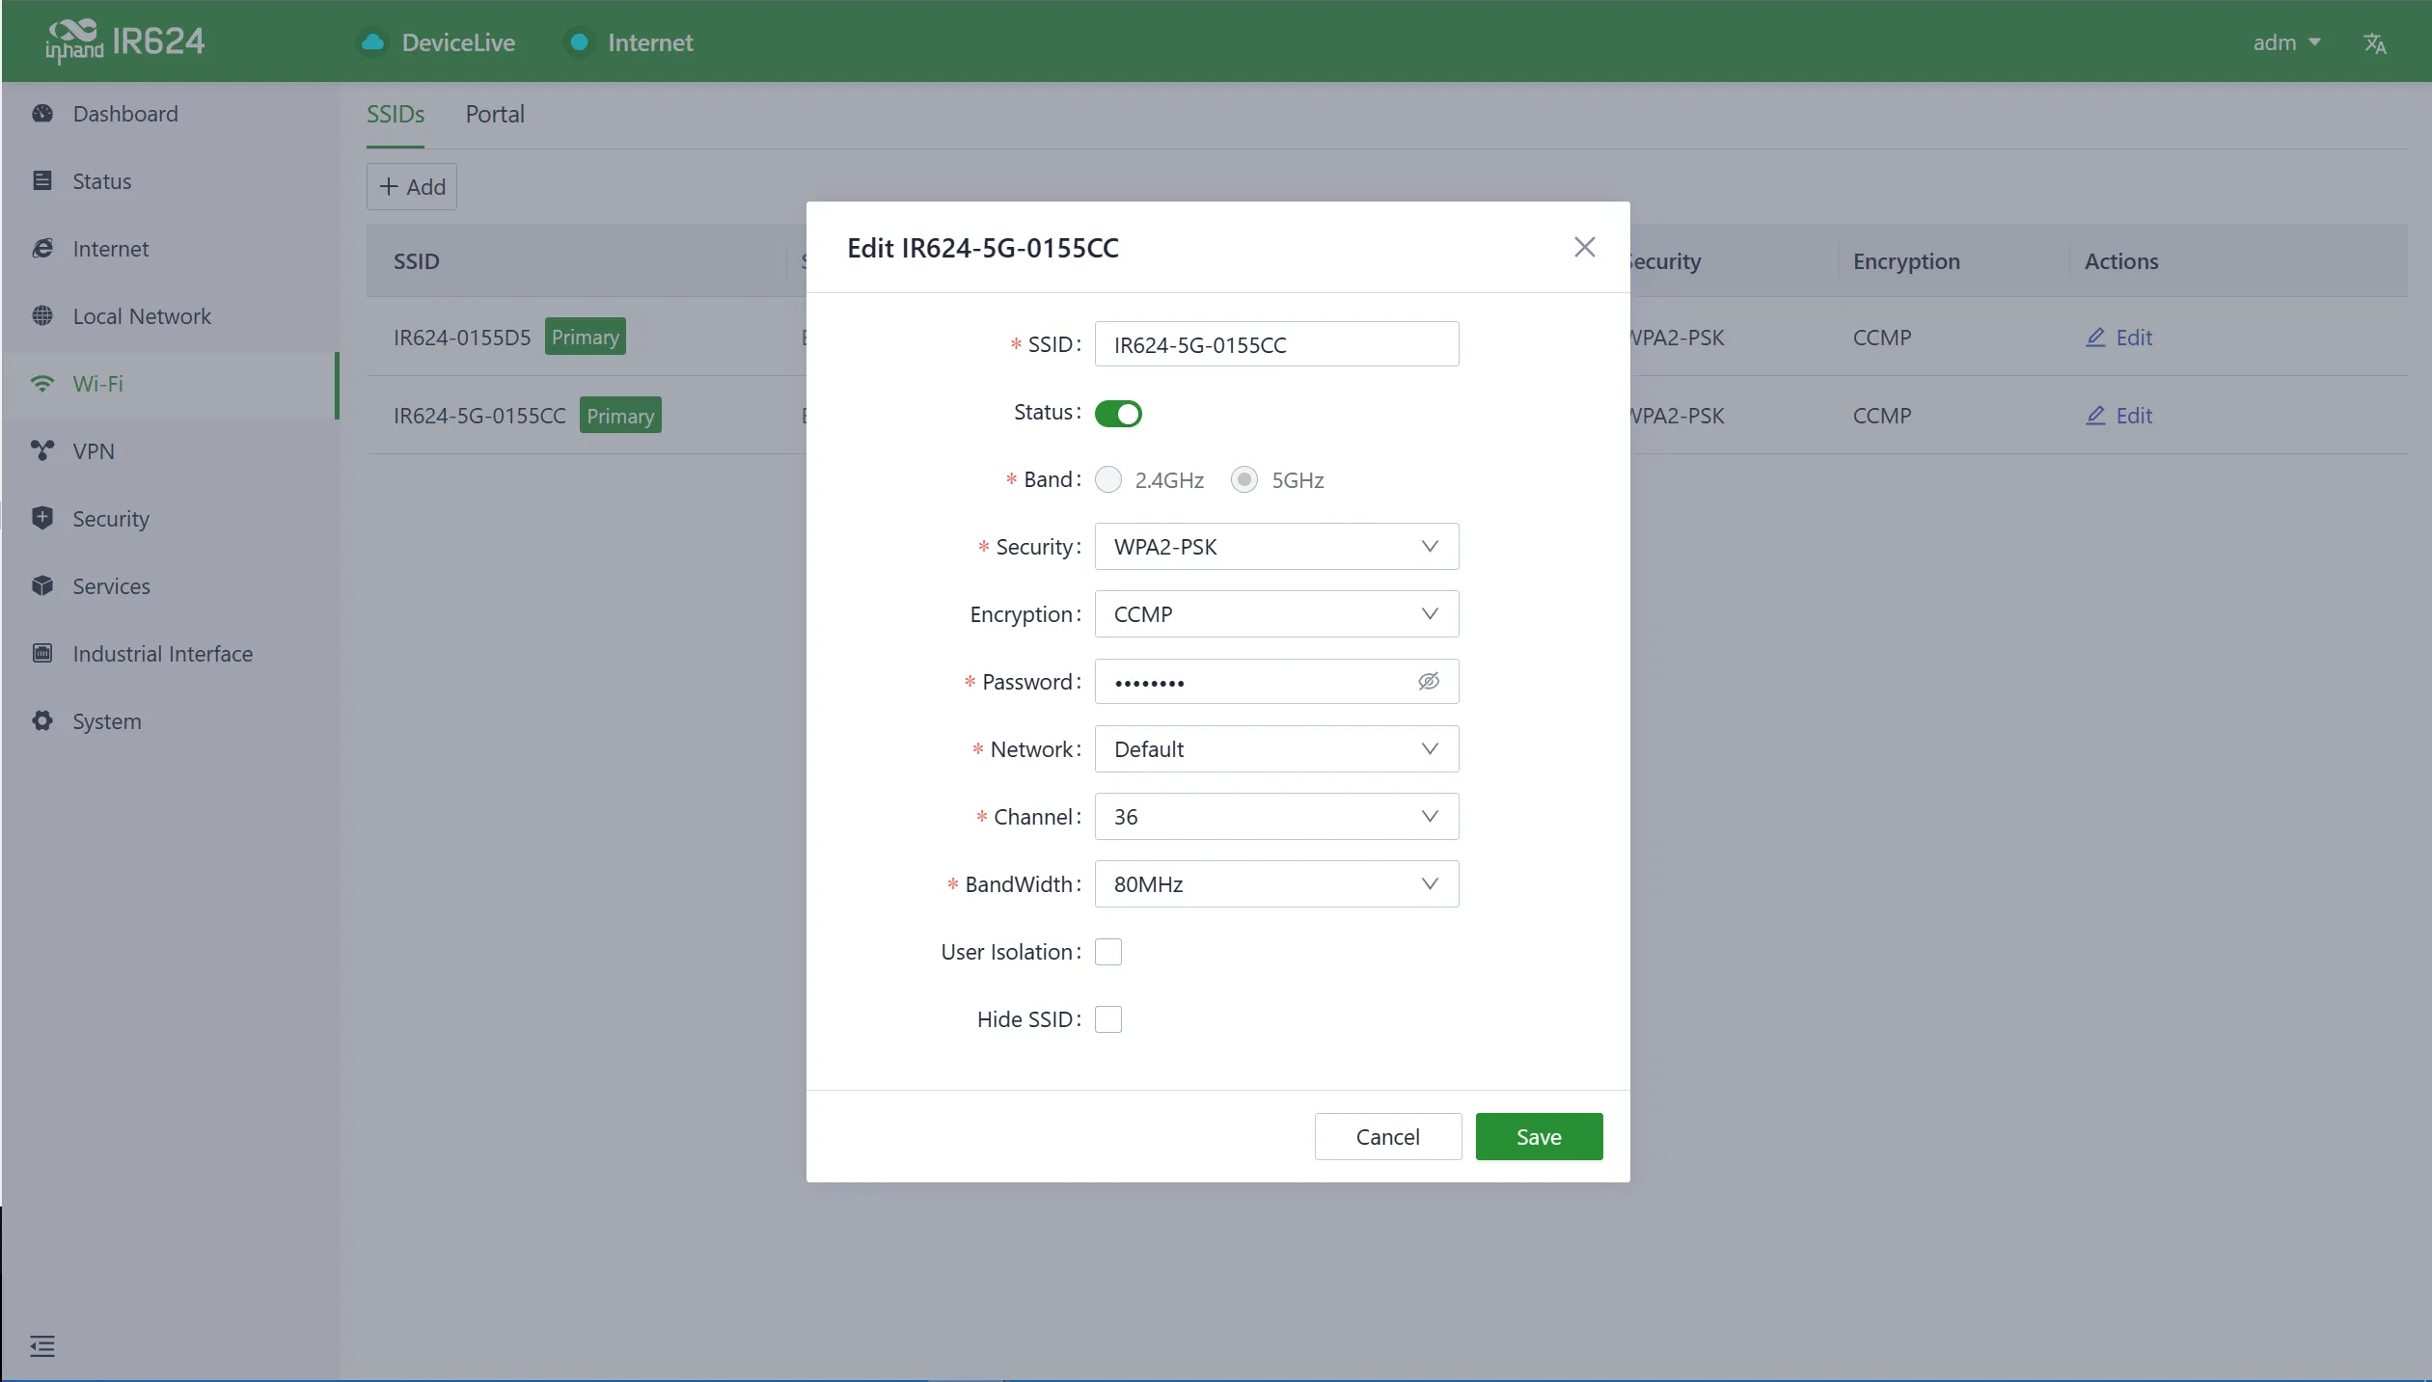Viewport: 2432px width, 1382px height.
Task: Click the VPN nodes icon in sidebar
Action: point(42,451)
